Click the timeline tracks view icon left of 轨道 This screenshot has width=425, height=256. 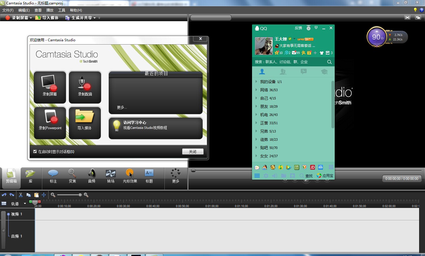click(x=4, y=204)
